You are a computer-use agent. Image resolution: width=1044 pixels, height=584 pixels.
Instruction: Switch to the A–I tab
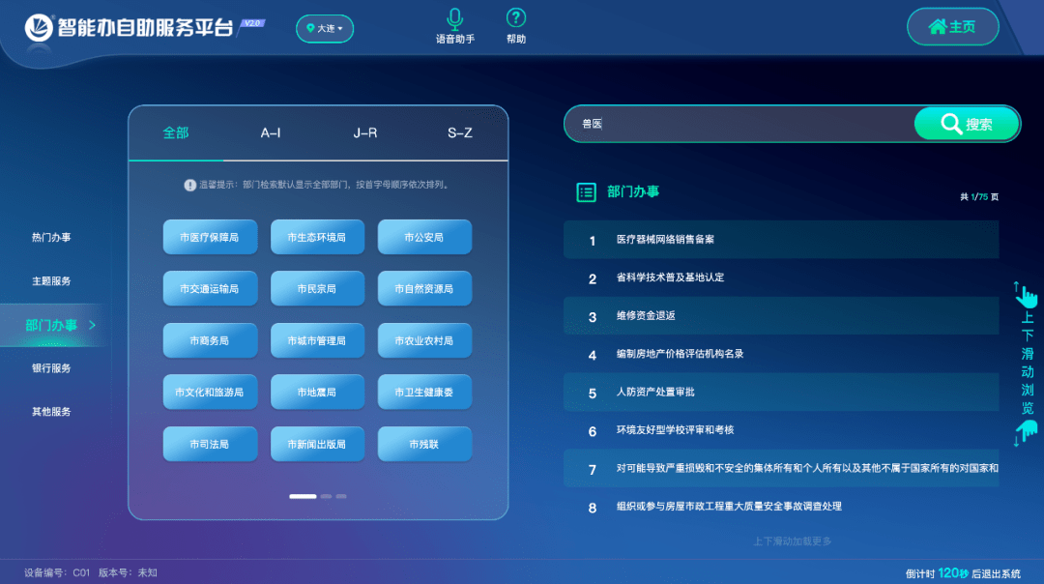271,133
